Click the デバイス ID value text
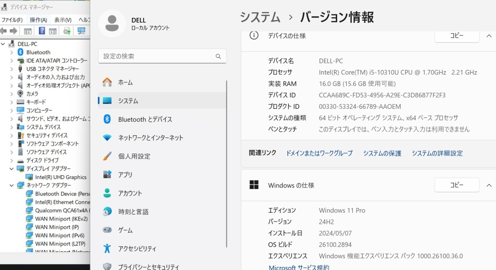 (x=382, y=95)
